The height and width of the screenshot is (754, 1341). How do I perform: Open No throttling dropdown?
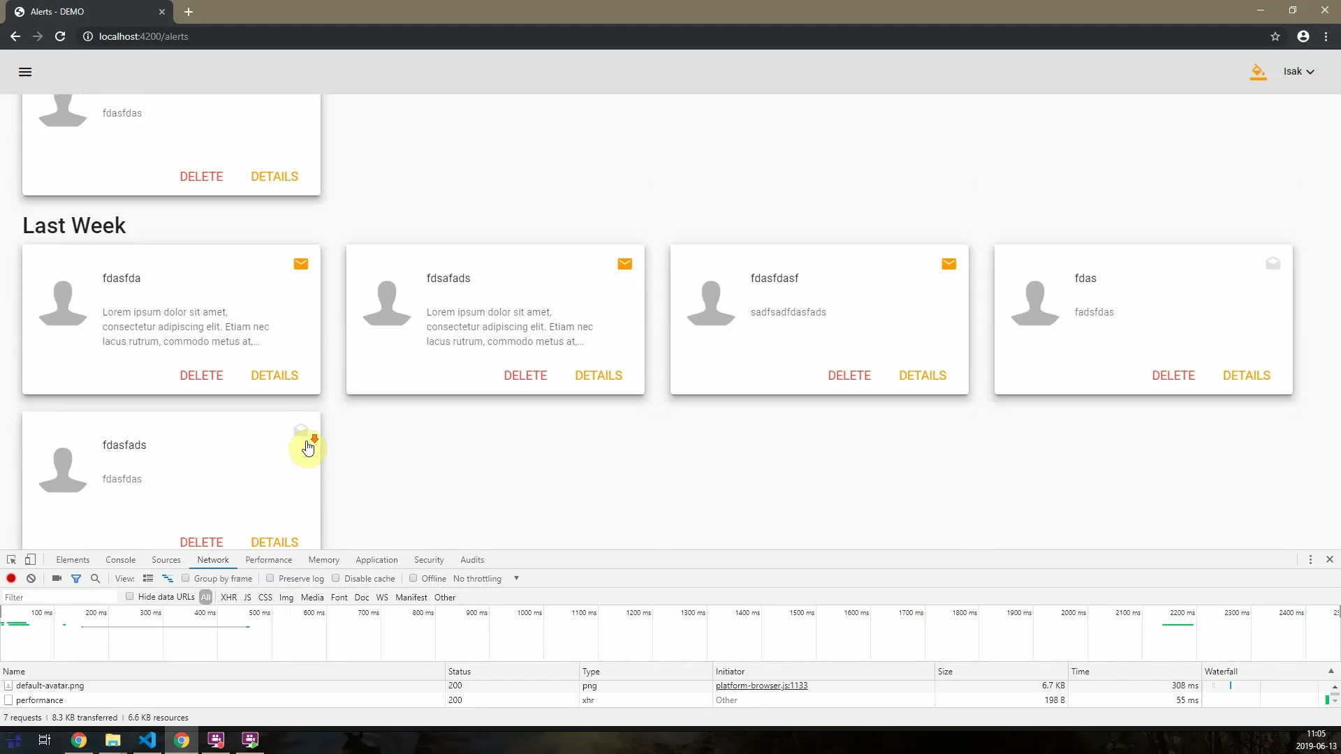pos(486,579)
